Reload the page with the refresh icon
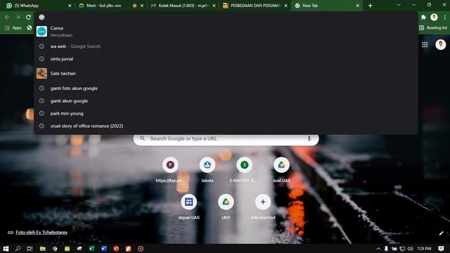This screenshot has height=253, width=450. coord(28,17)
